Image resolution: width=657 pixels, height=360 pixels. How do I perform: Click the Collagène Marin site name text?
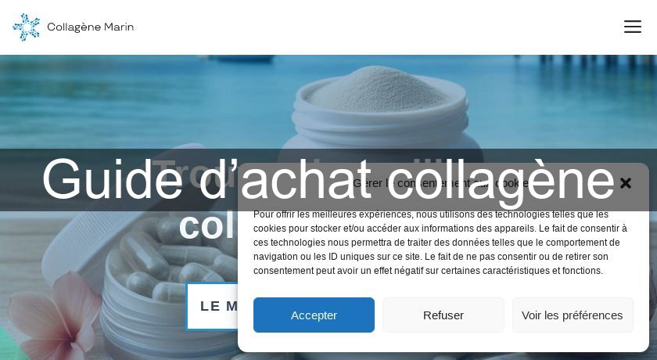click(90, 27)
